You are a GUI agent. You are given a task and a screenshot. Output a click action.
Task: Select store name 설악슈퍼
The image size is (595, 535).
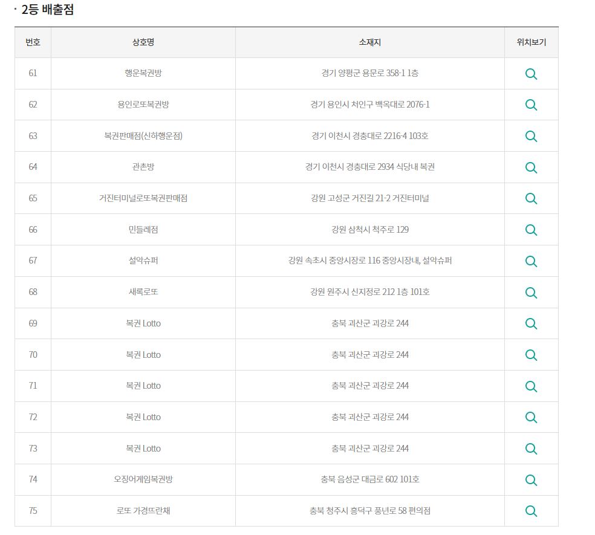coord(143,261)
